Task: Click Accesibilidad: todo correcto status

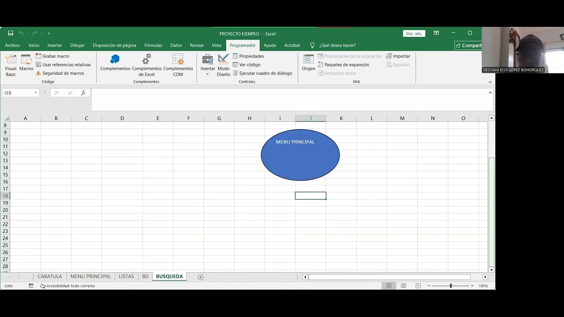Action: click(67, 286)
